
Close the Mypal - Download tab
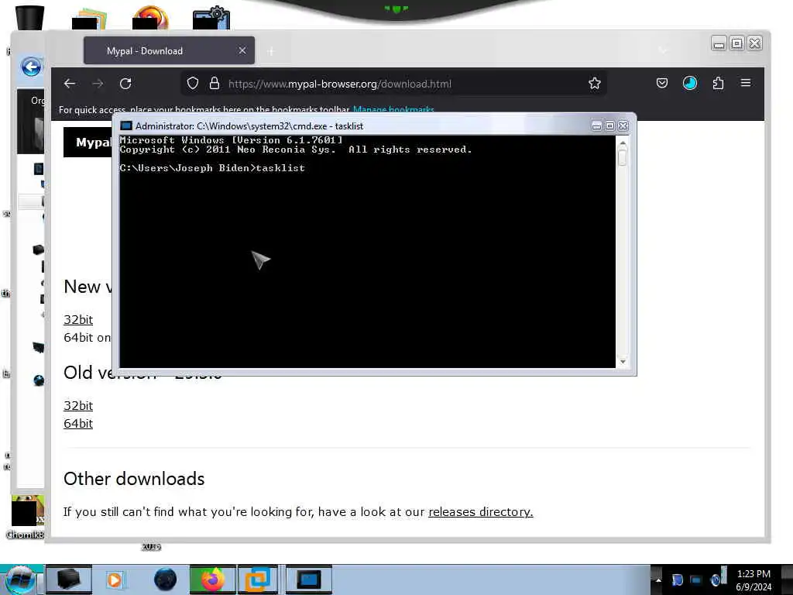pos(242,50)
